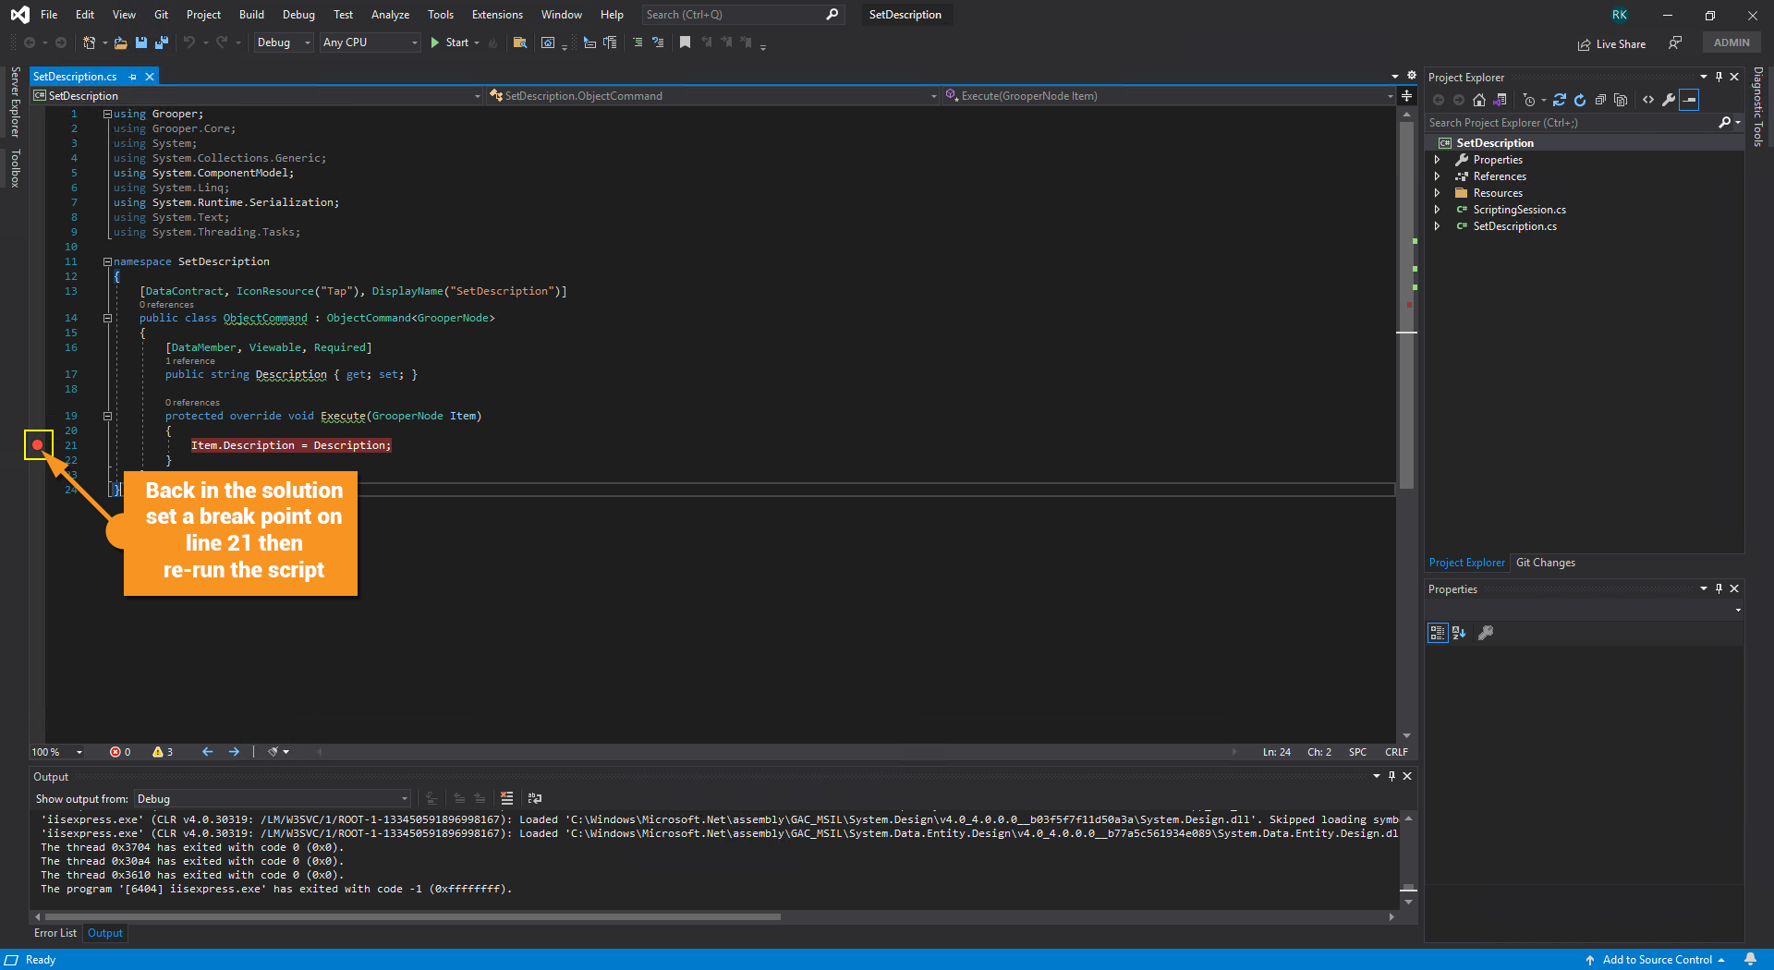Click the Output horizontal scrollbar thumb

411,917
